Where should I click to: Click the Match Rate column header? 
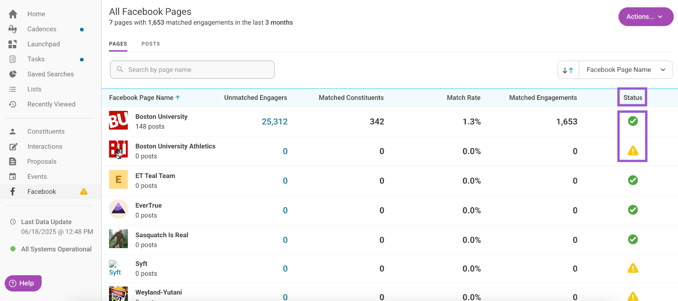click(x=464, y=98)
